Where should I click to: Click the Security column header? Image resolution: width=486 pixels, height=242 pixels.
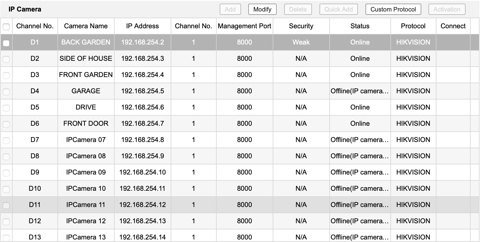click(x=301, y=26)
